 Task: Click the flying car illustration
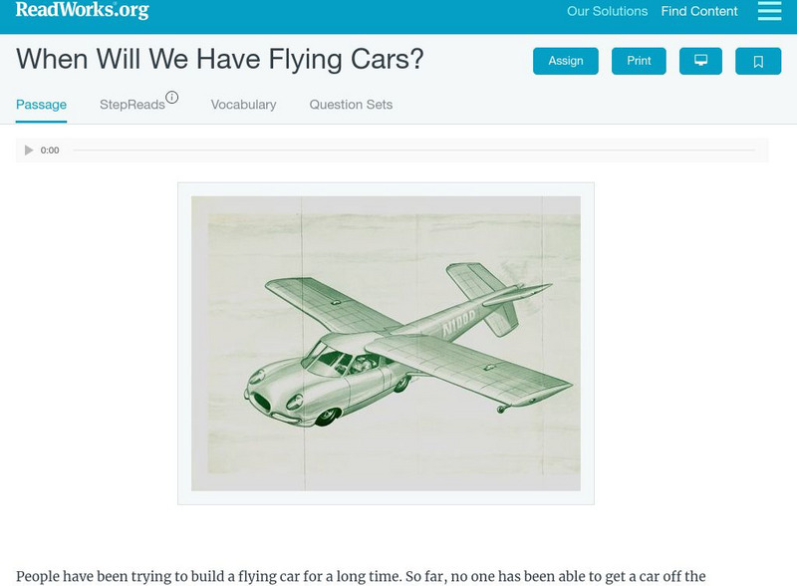tap(386, 344)
